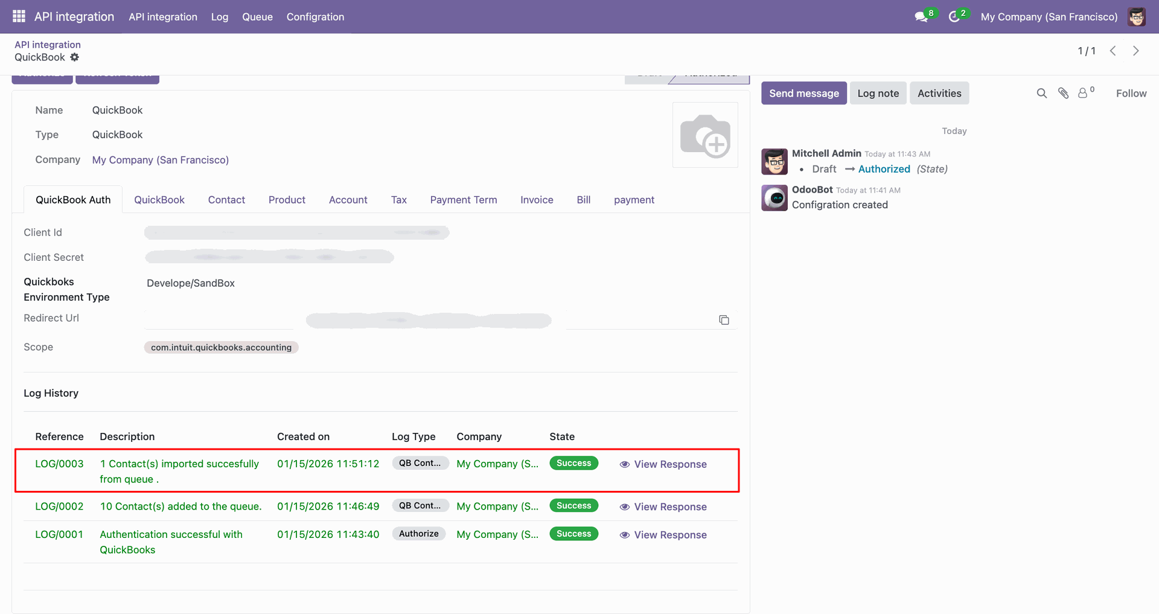This screenshot has height=614, width=1159.
Task: Go back via API integration breadcrumb
Action: [48, 45]
